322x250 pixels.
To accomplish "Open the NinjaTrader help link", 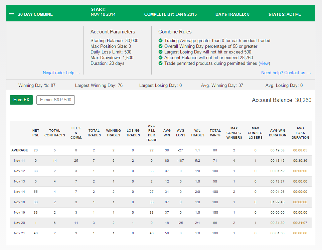I will coord(61,73).
